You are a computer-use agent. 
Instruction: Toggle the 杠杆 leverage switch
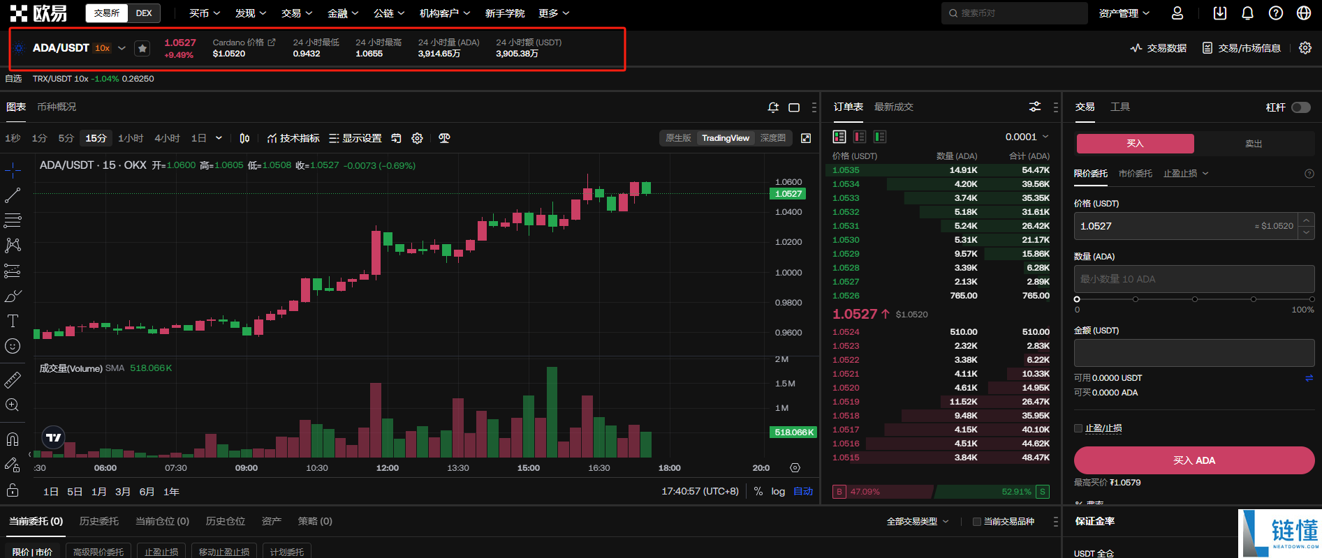pos(1300,107)
